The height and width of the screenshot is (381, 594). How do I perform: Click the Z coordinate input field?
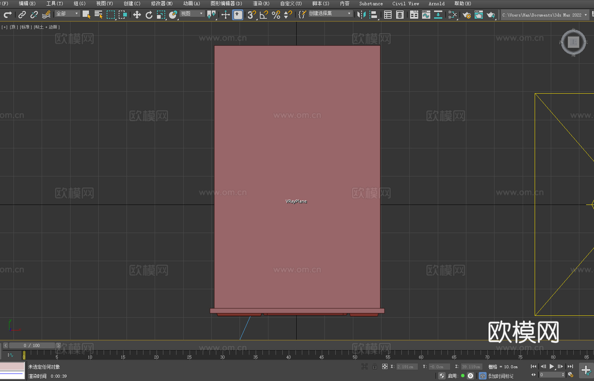pos(471,367)
